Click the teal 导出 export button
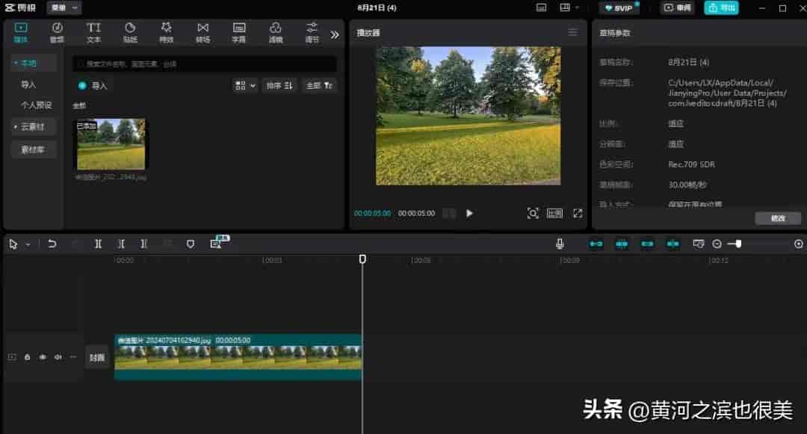 click(x=722, y=7)
